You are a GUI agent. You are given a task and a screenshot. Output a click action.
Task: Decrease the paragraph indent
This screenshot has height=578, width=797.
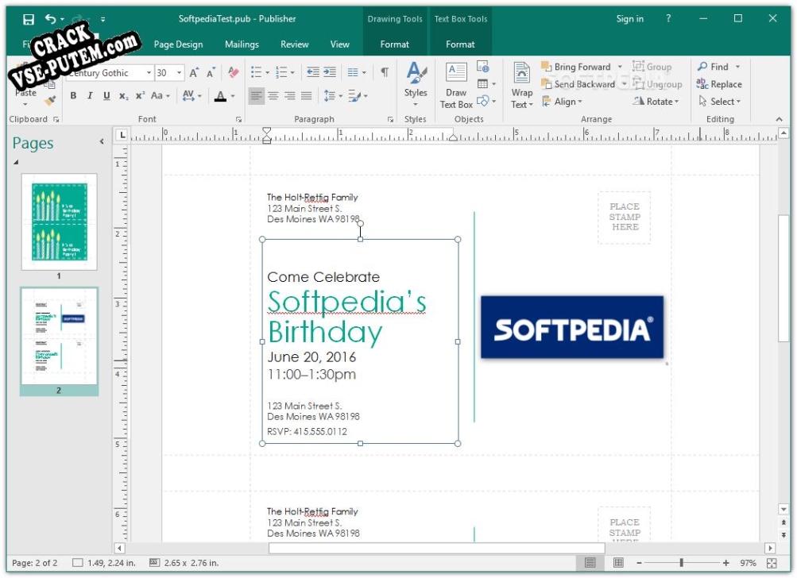click(x=312, y=72)
